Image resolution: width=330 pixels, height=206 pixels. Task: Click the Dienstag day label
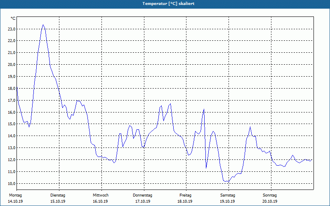58,195
